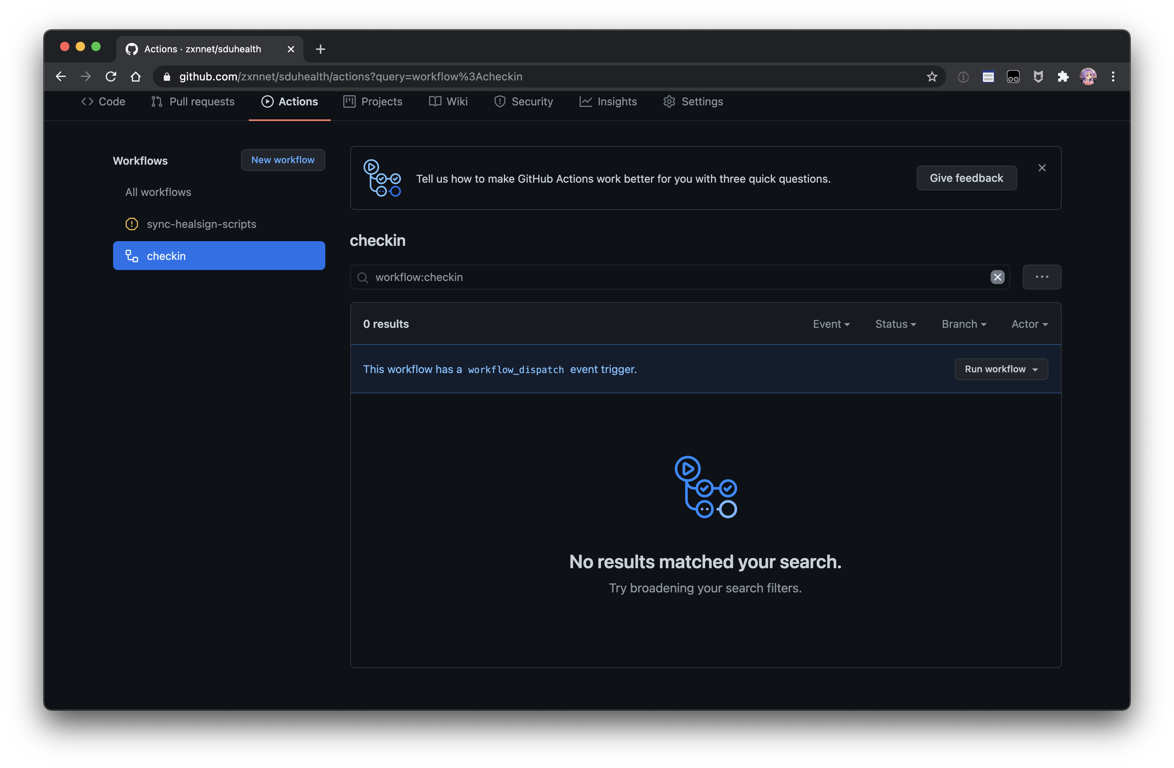The image size is (1174, 768).
Task: Open the Branch filter dropdown
Action: point(963,324)
